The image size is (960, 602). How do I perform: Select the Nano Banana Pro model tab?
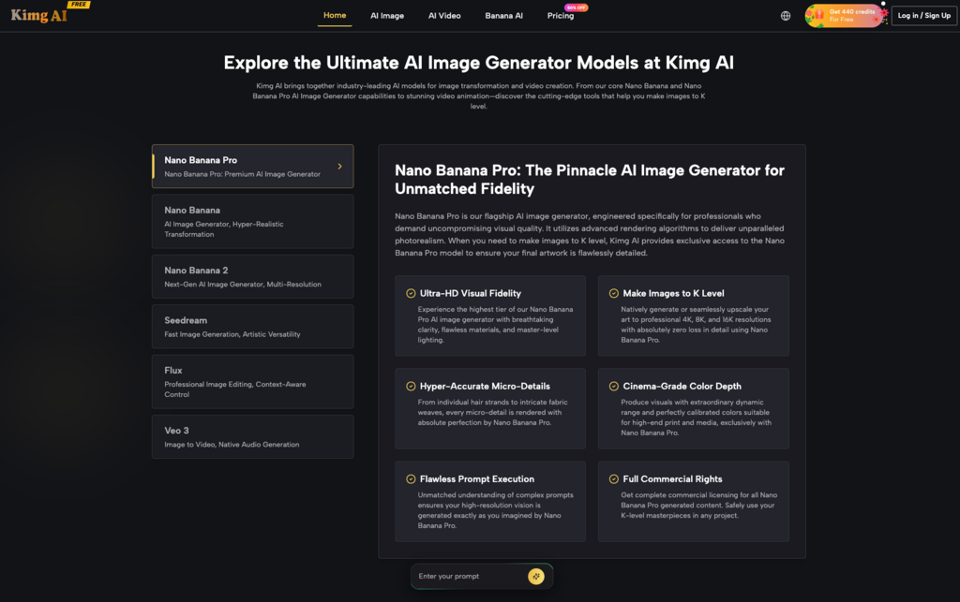click(253, 167)
